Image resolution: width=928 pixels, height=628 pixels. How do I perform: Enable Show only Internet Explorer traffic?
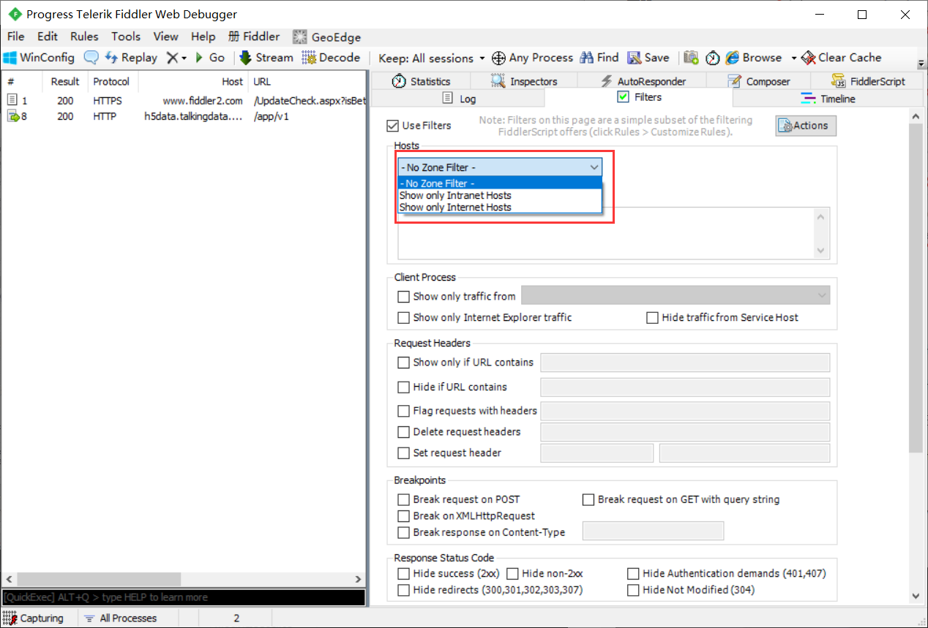pos(403,318)
